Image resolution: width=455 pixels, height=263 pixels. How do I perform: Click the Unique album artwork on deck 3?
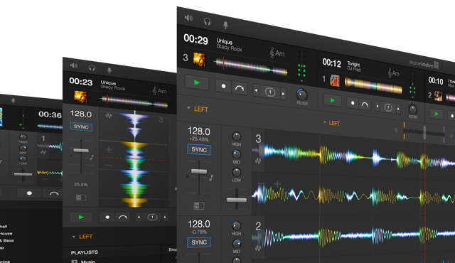tap(199, 60)
